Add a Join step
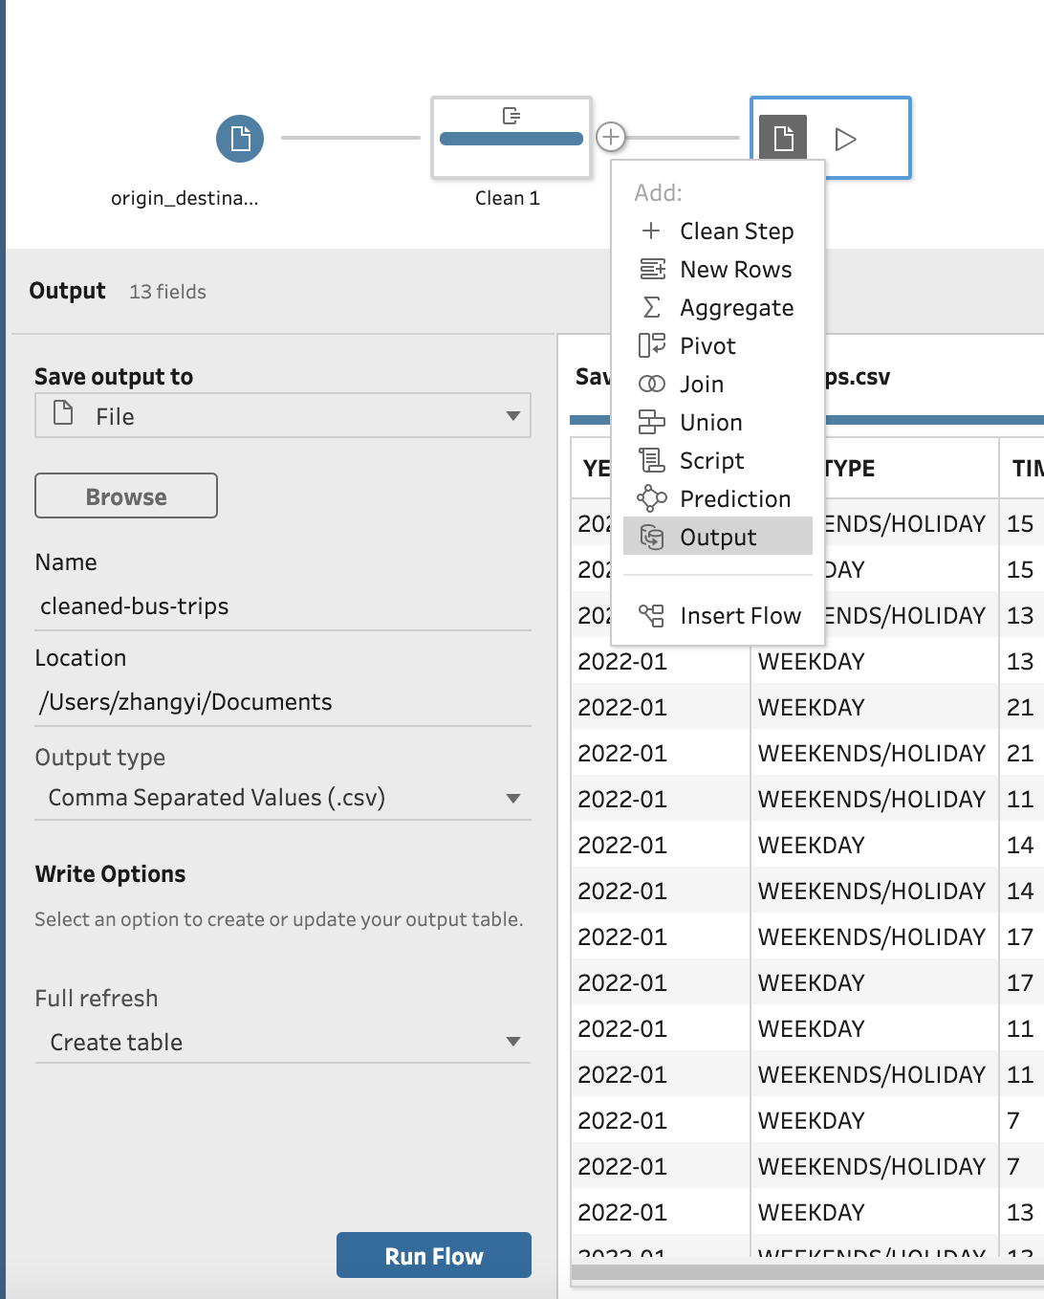Viewport: 1044px width, 1299px height. click(701, 385)
